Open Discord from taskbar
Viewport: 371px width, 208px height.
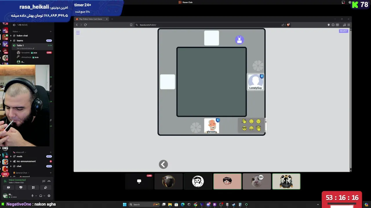(x=208, y=205)
